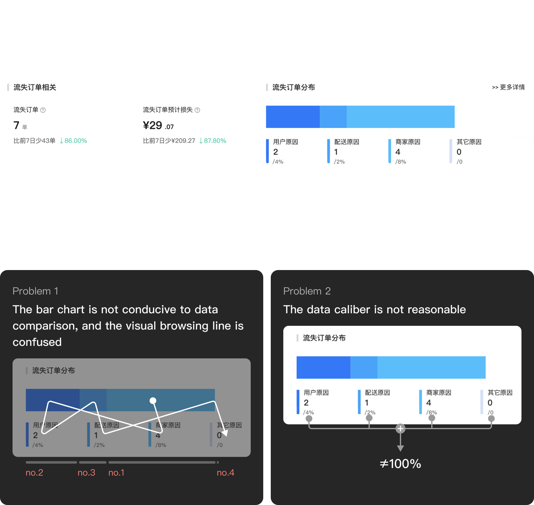
Task: Click the ¥29.07 estimated loss value
Action: (x=158, y=126)
